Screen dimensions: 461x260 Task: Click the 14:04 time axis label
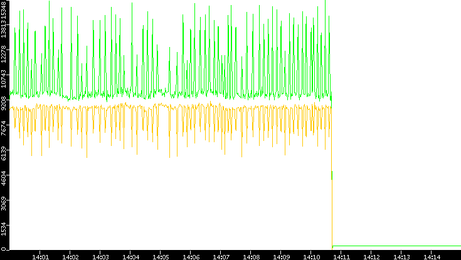click(130, 257)
